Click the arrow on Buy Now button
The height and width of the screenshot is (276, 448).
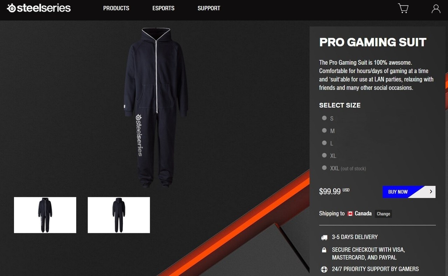[431, 192]
